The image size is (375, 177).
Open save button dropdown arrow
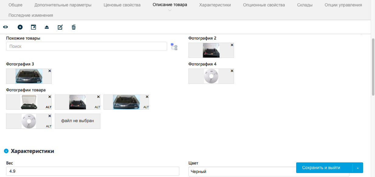[358, 168]
